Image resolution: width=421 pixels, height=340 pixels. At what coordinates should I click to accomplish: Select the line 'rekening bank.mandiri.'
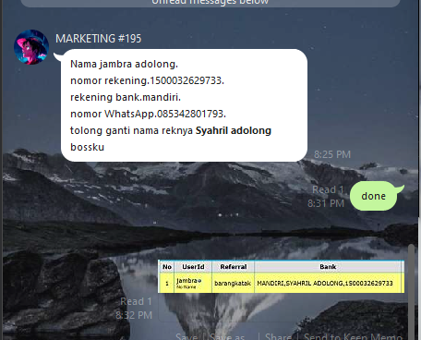(126, 97)
